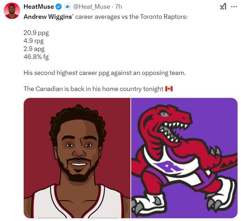Screen dimensions: 241x221
Task: Open the three-dot More menu
Action: click(234, 7)
